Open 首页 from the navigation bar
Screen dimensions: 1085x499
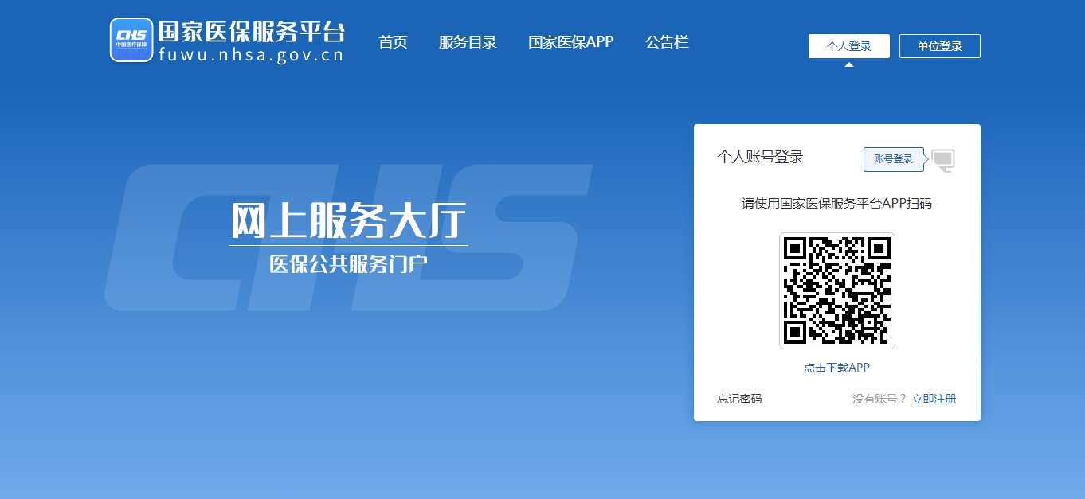393,42
